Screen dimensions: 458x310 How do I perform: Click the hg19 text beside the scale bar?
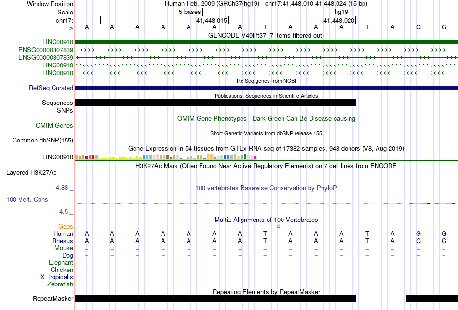(x=341, y=12)
